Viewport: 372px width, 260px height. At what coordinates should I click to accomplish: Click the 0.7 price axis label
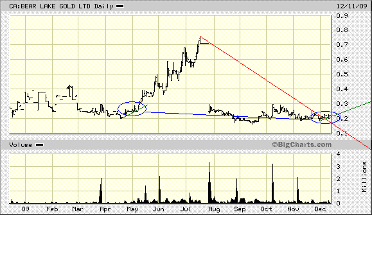click(x=342, y=44)
